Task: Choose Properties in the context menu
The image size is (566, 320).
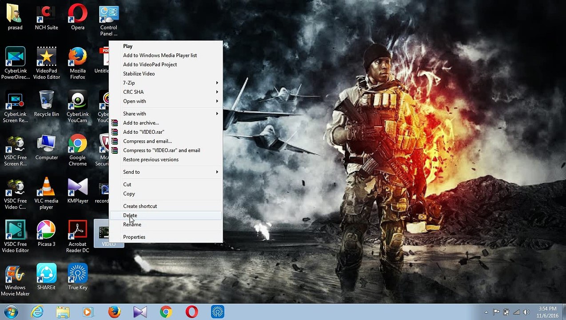Action: point(134,237)
